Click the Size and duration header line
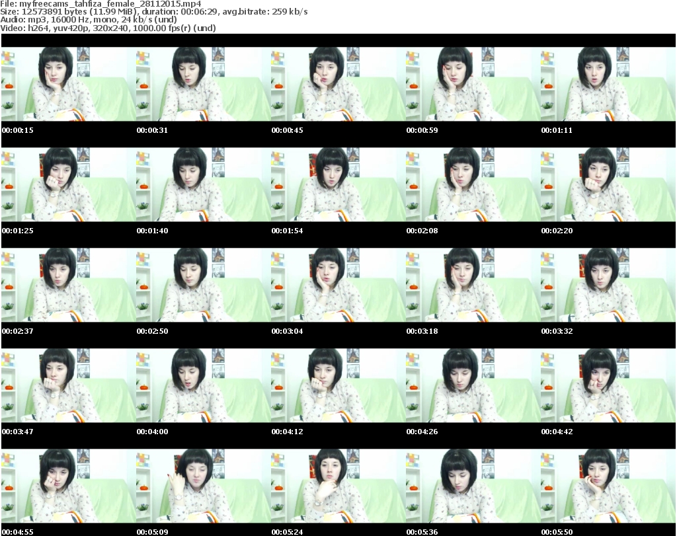The height and width of the screenshot is (536, 677). (154, 12)
